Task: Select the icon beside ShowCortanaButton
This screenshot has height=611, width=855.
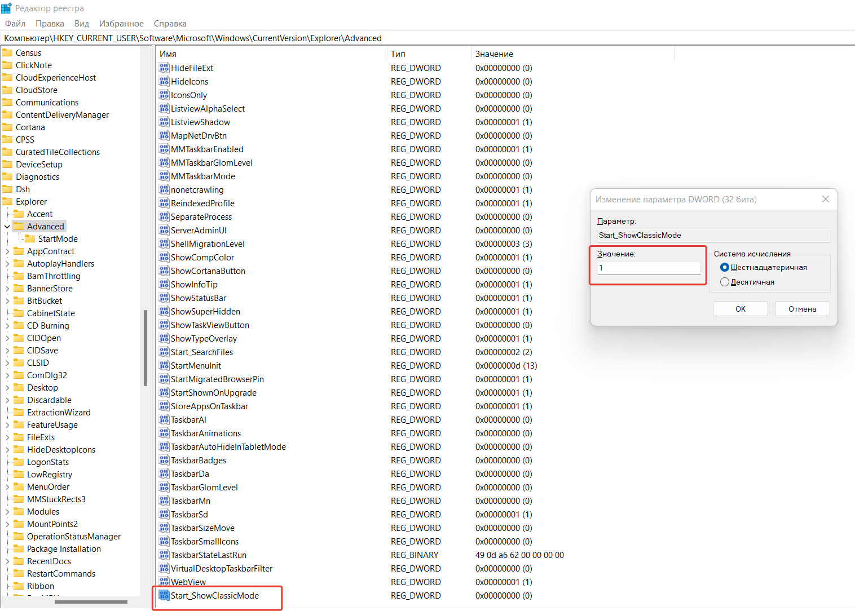Action: click(164, 271)
